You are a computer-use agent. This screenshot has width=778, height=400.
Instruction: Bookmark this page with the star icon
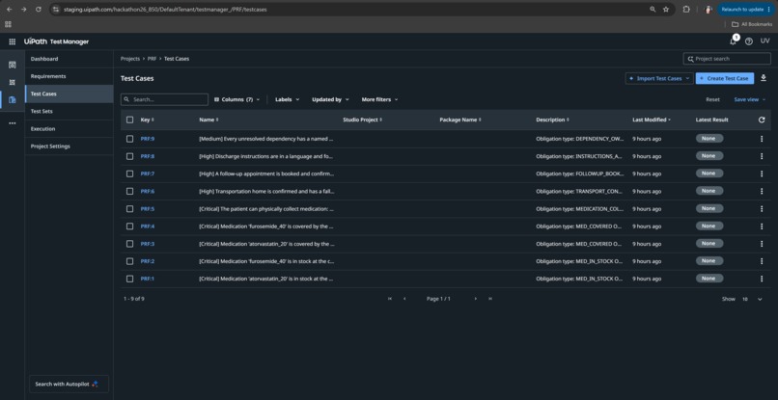[x=666, y=9]
